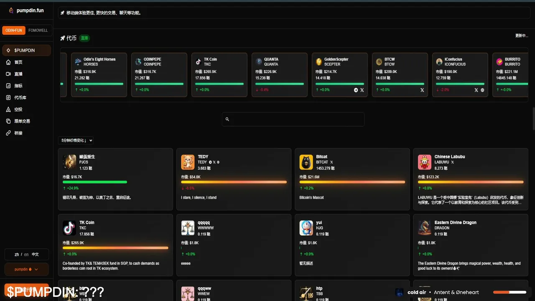
Task: Go to 跟单交易 menu item
Action: coord(26,121)
